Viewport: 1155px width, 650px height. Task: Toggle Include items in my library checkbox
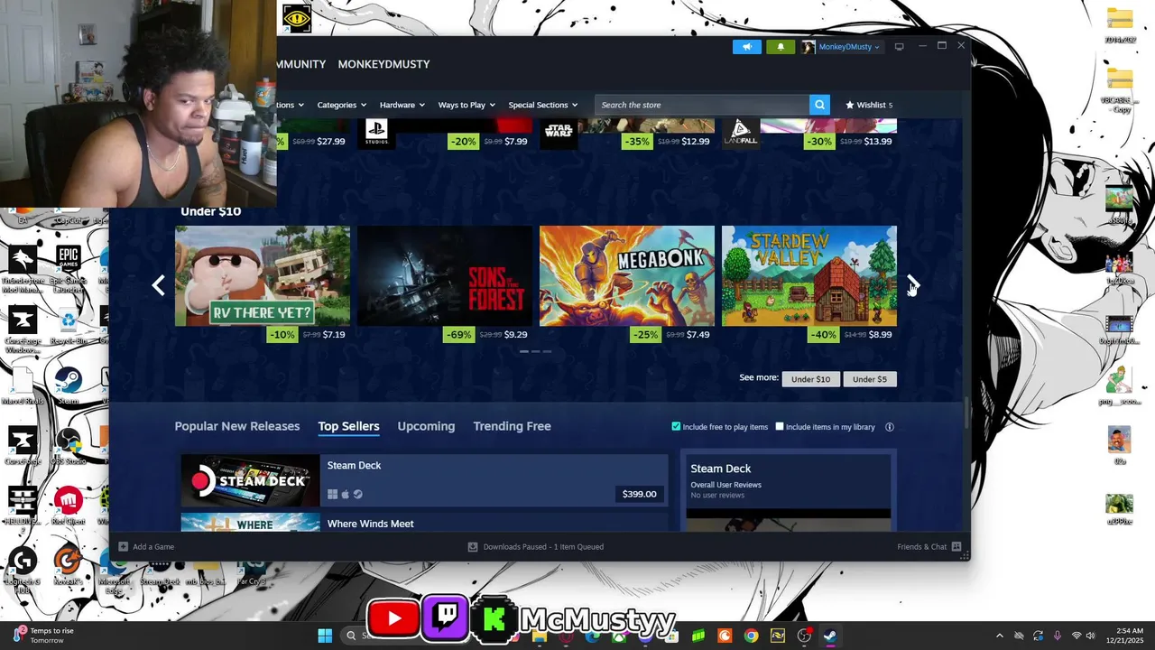click(780, 427)
